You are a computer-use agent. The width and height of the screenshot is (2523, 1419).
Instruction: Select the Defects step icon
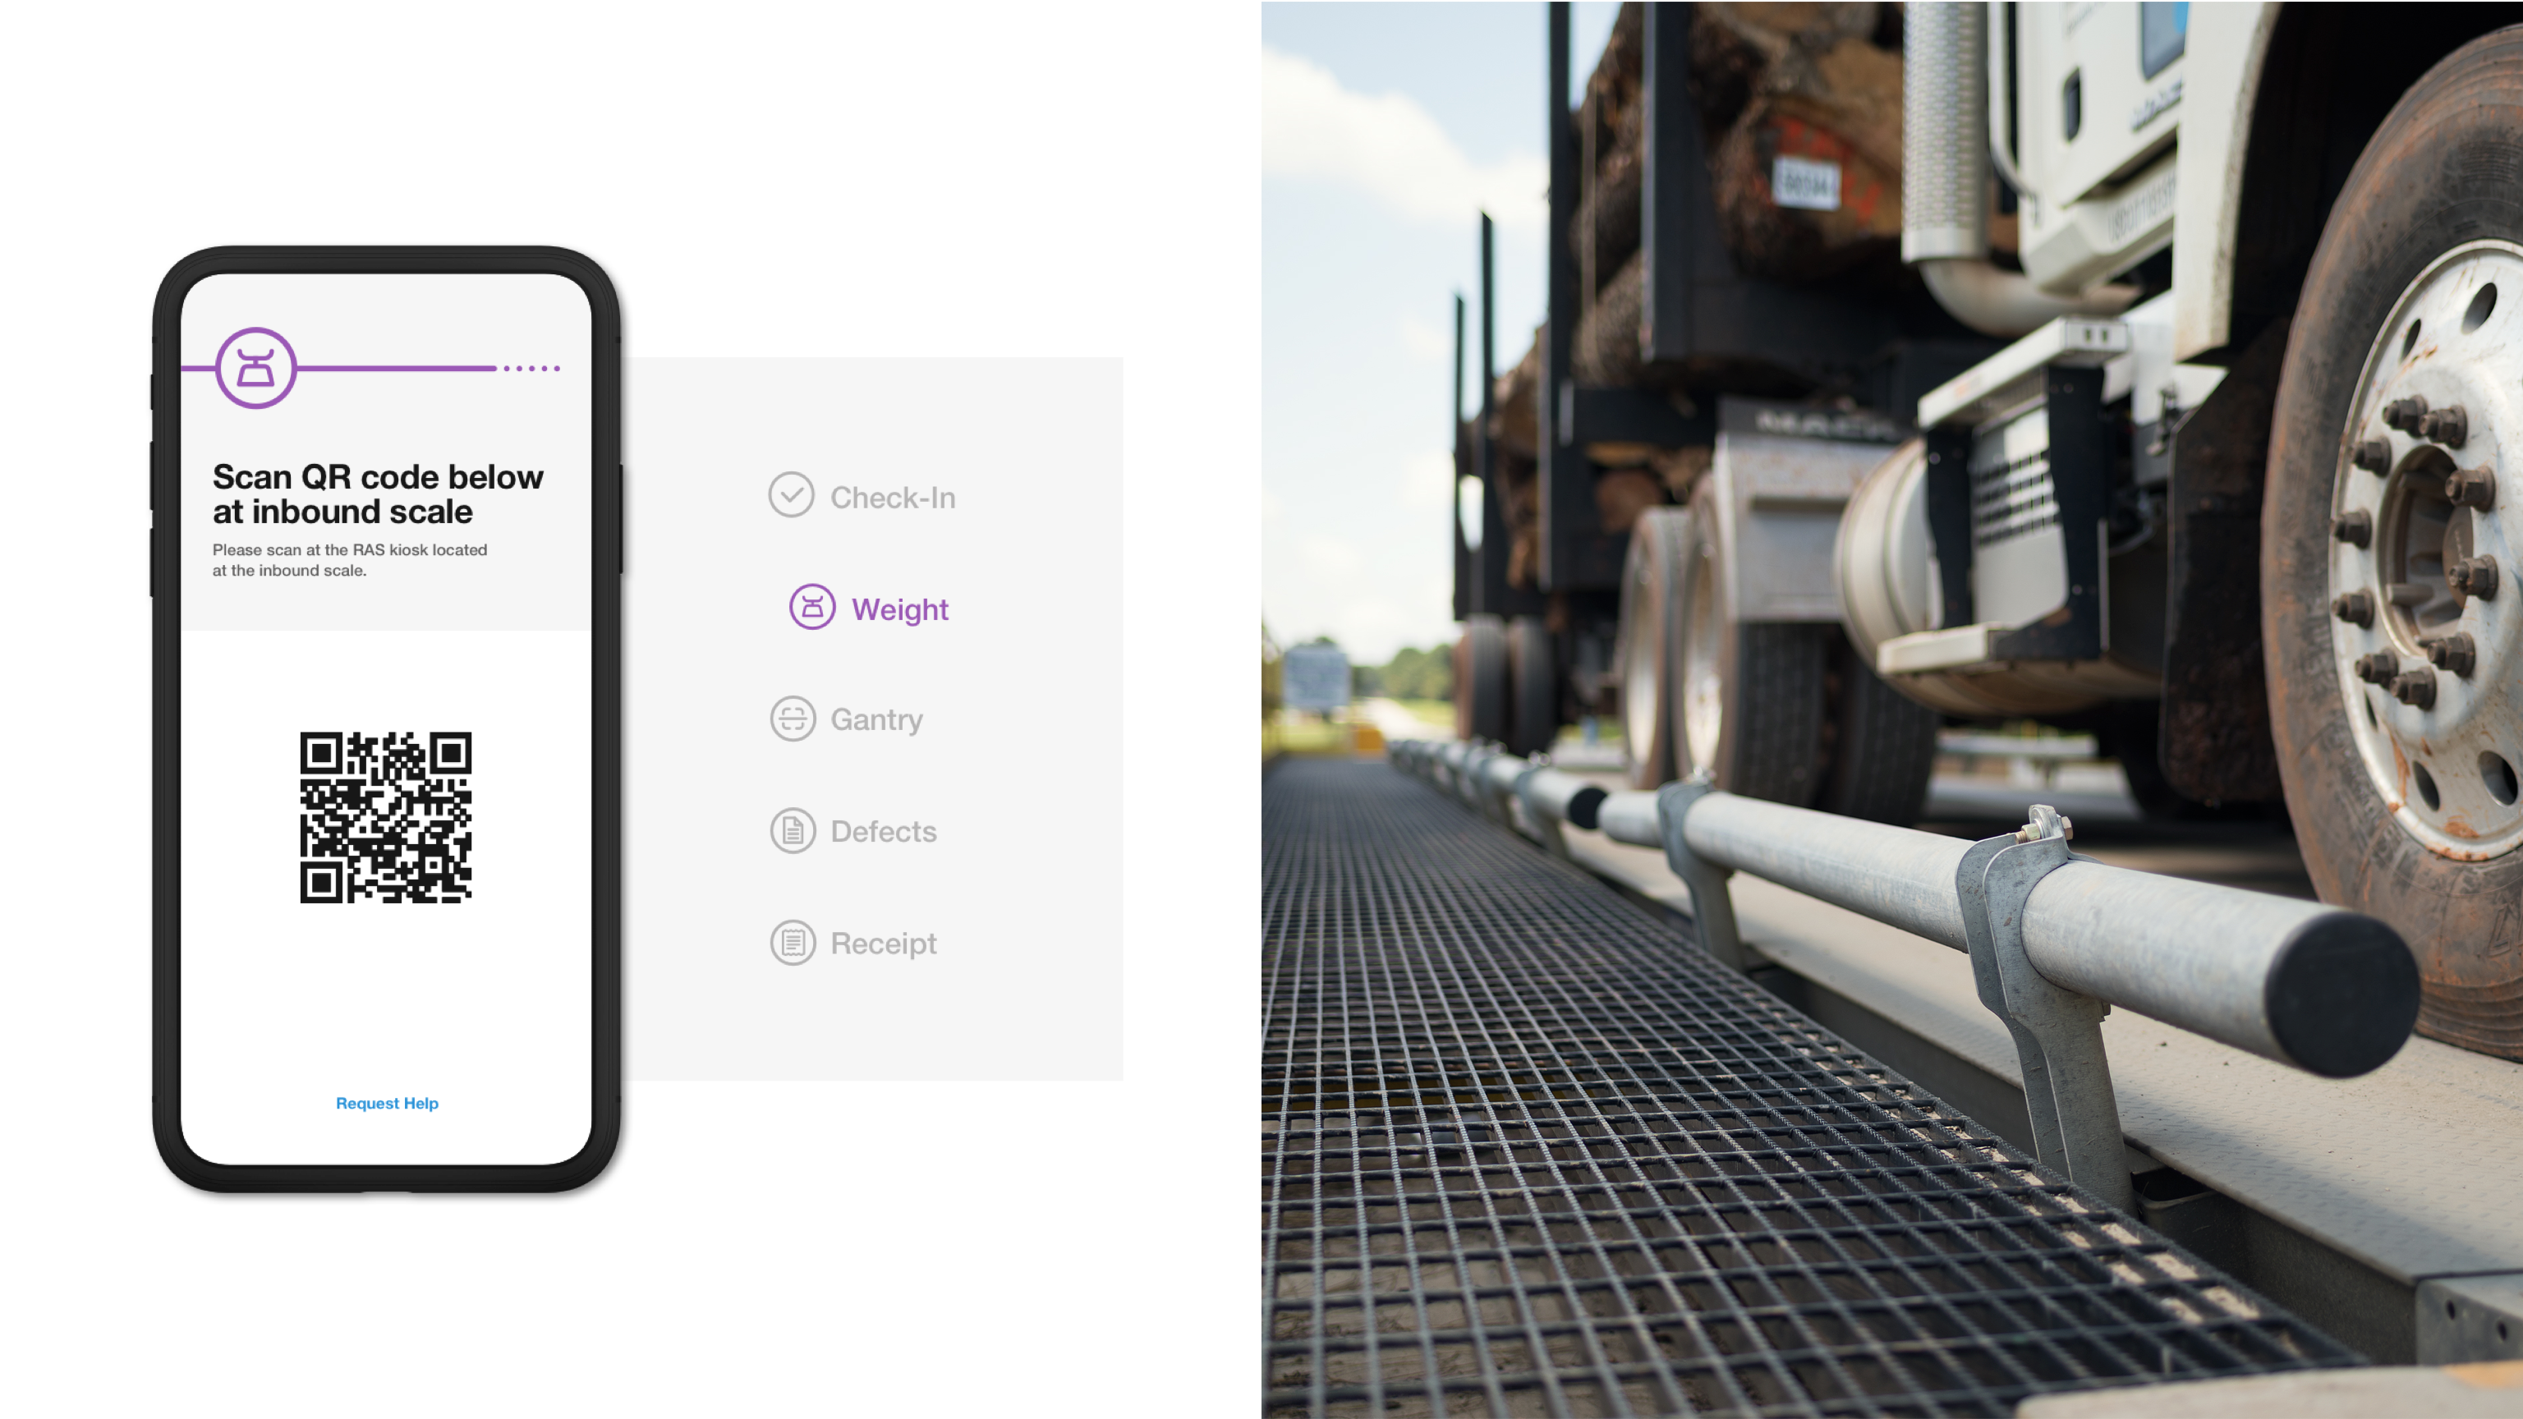792,830
